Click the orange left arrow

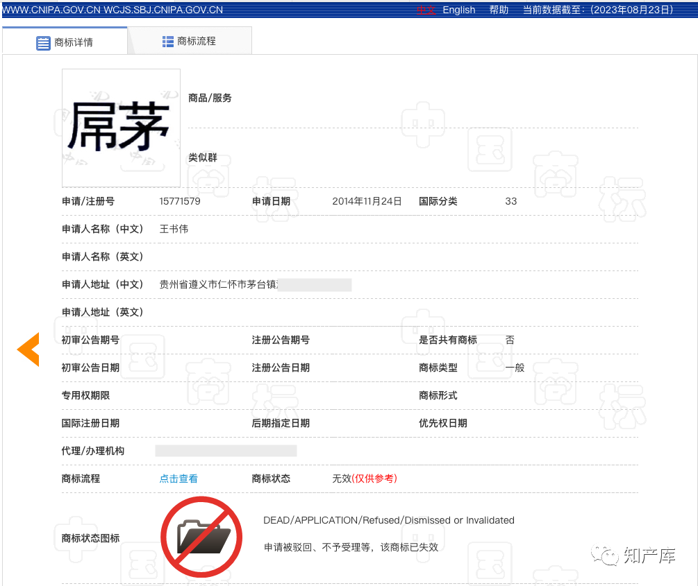pos(28,350)
